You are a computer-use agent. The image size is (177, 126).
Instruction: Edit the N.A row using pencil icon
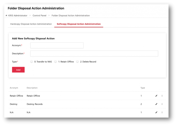tap(156, 112)
